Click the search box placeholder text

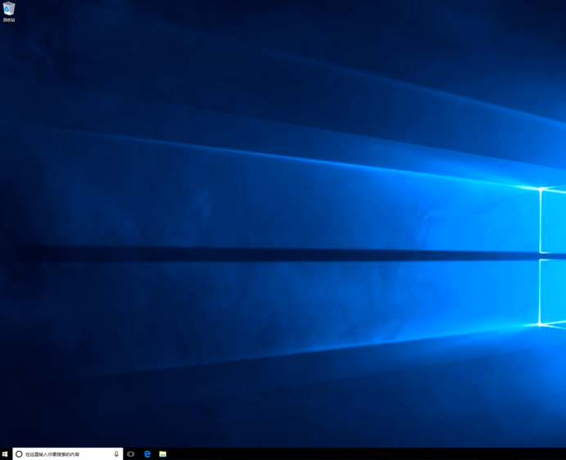point(52,453)
